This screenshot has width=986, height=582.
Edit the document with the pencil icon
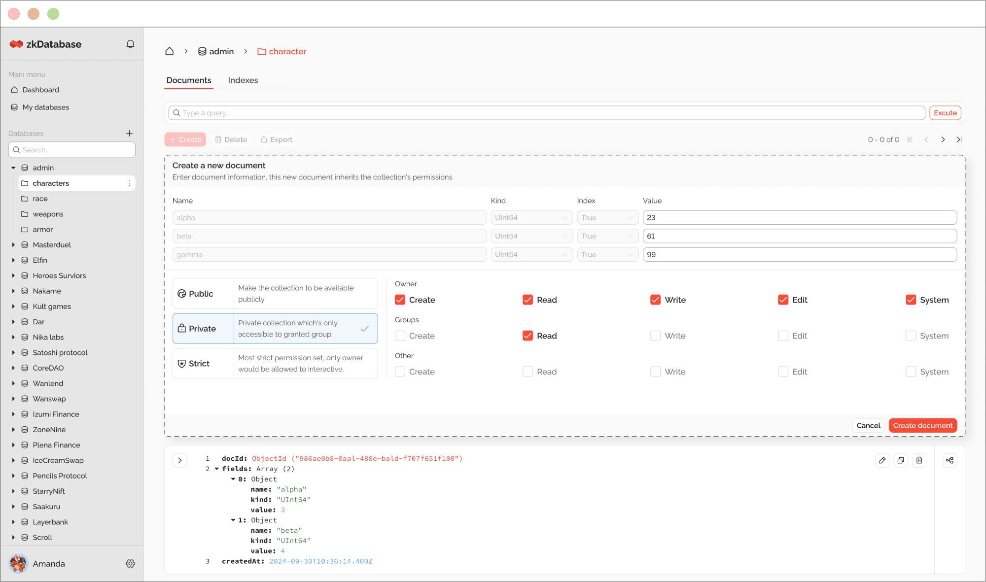click(882, 460)
